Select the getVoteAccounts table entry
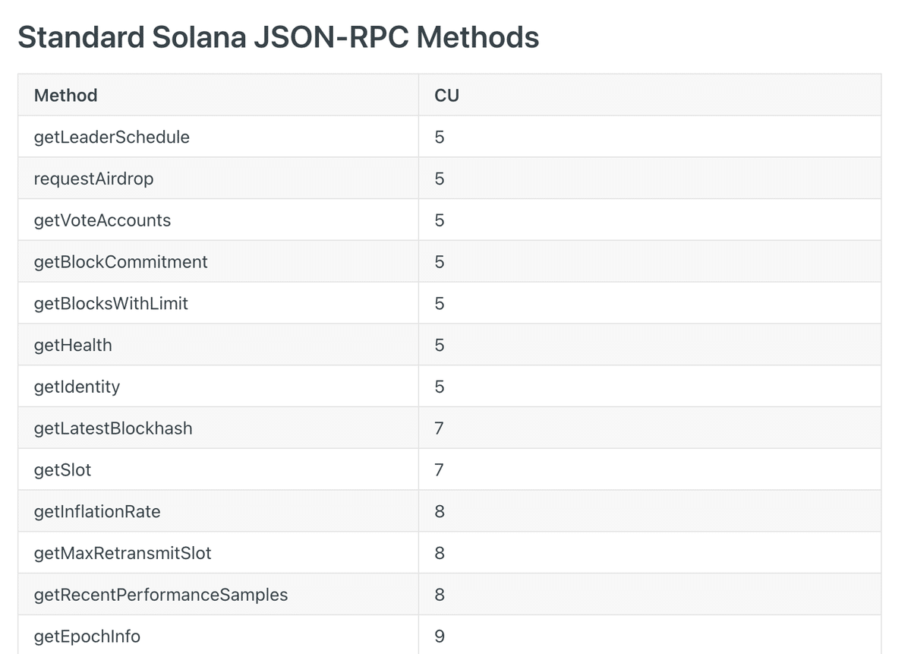This screenshot has height=654, width=911. coord(102,220)
